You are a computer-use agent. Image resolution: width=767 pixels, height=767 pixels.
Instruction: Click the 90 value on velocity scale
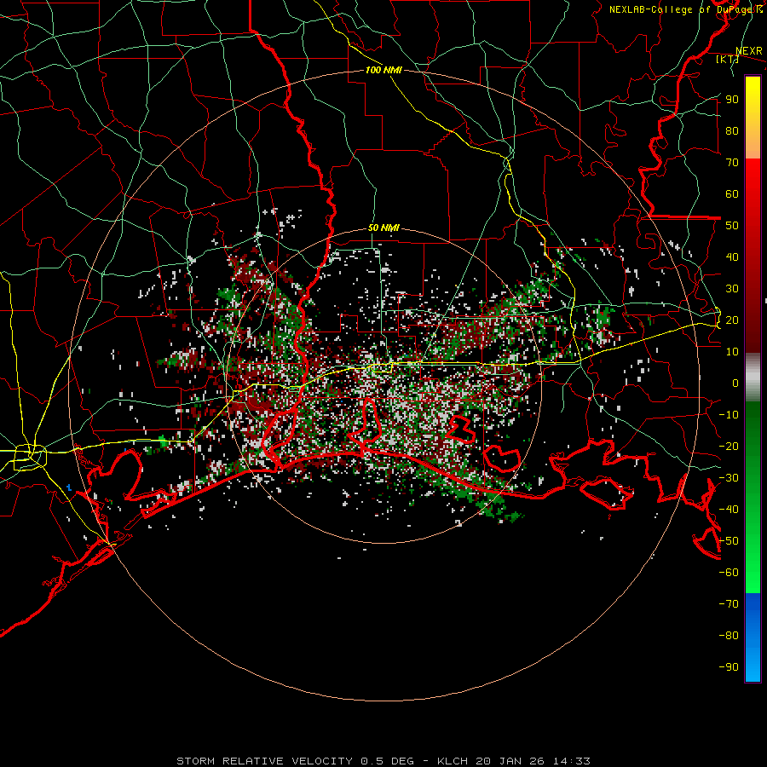coord(732,100)
